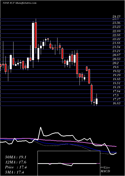Click inside the MACD indicator box
Image resolution: width=125 pixels, height=176 pixels.
[x=69, y=163]
